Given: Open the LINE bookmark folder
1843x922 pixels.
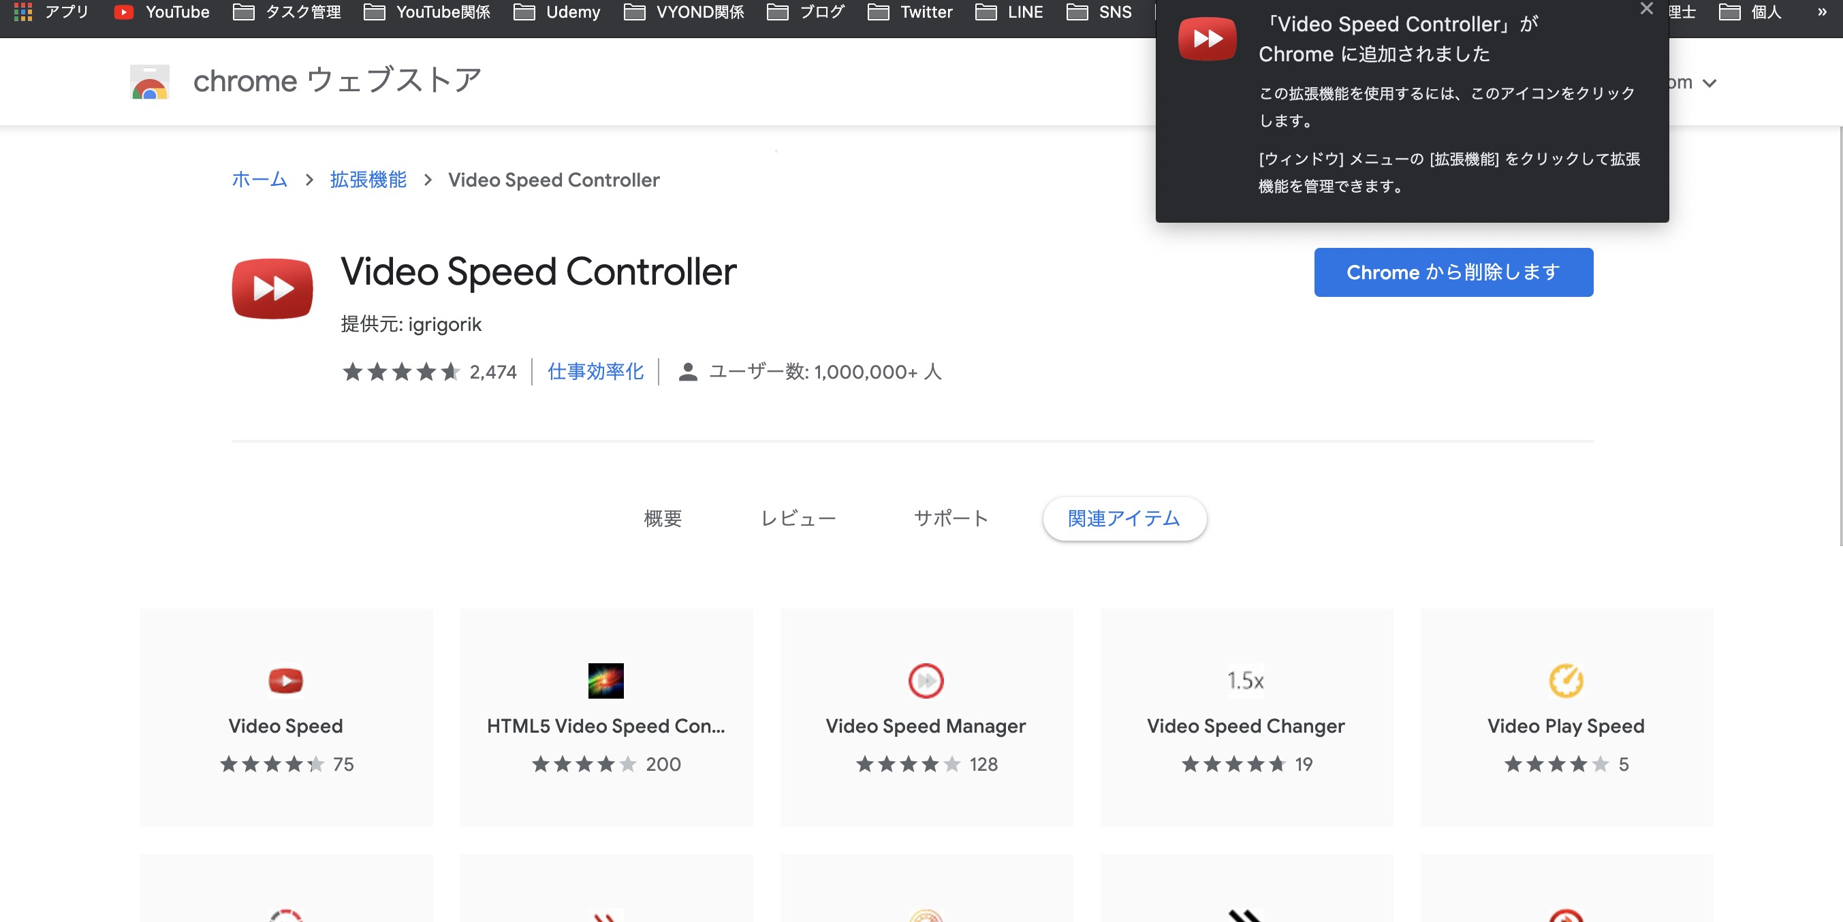Looking at the screenshot, I should tap(1009, 12).
